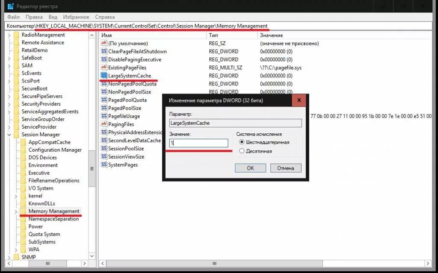The width and height of the screenshot is (438, 273).
Task: Click tree pane scroll down arrow
Action: (92, 256)
